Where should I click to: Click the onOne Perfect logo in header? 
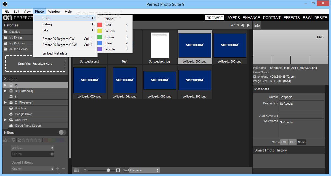pos(18,18)
